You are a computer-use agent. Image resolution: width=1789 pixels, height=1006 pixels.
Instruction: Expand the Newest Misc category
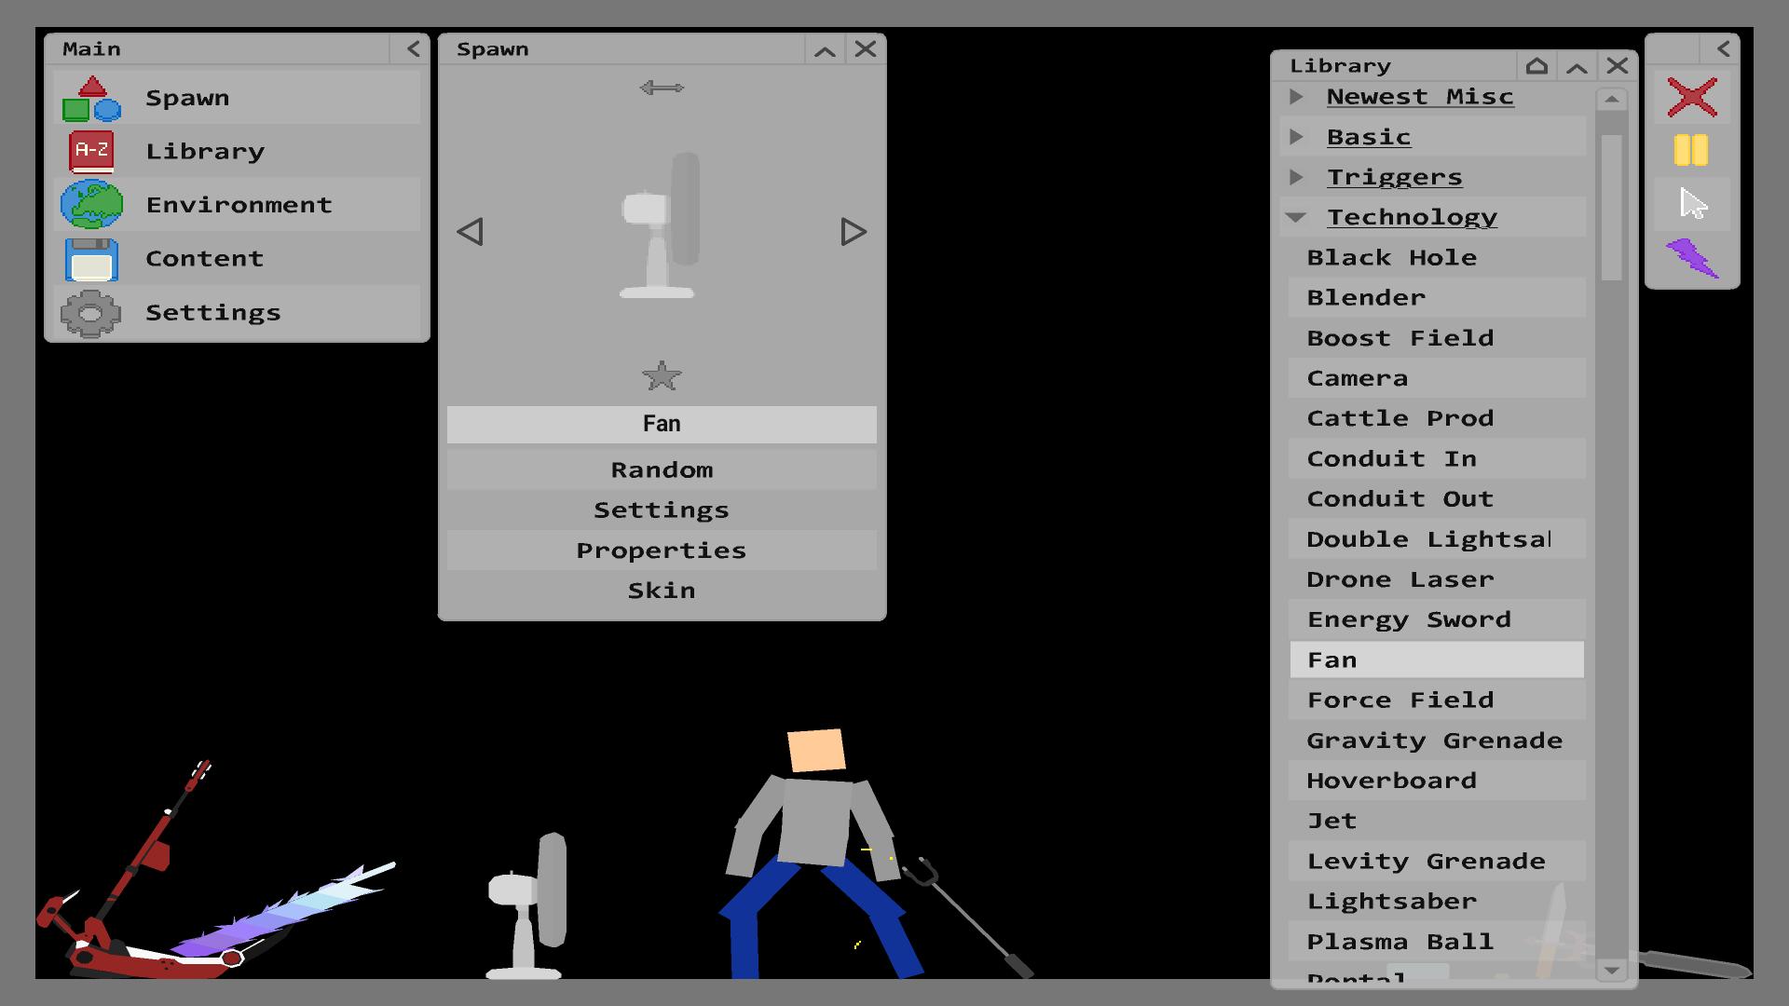point(1299,96)
